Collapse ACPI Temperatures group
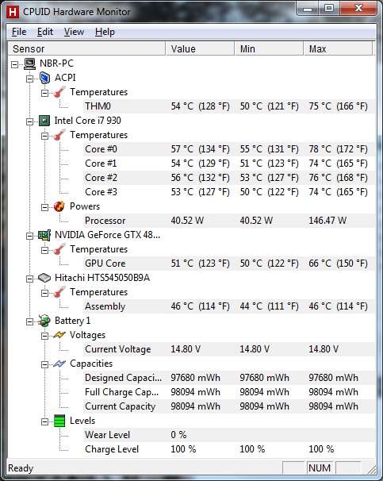 (44, 93)
